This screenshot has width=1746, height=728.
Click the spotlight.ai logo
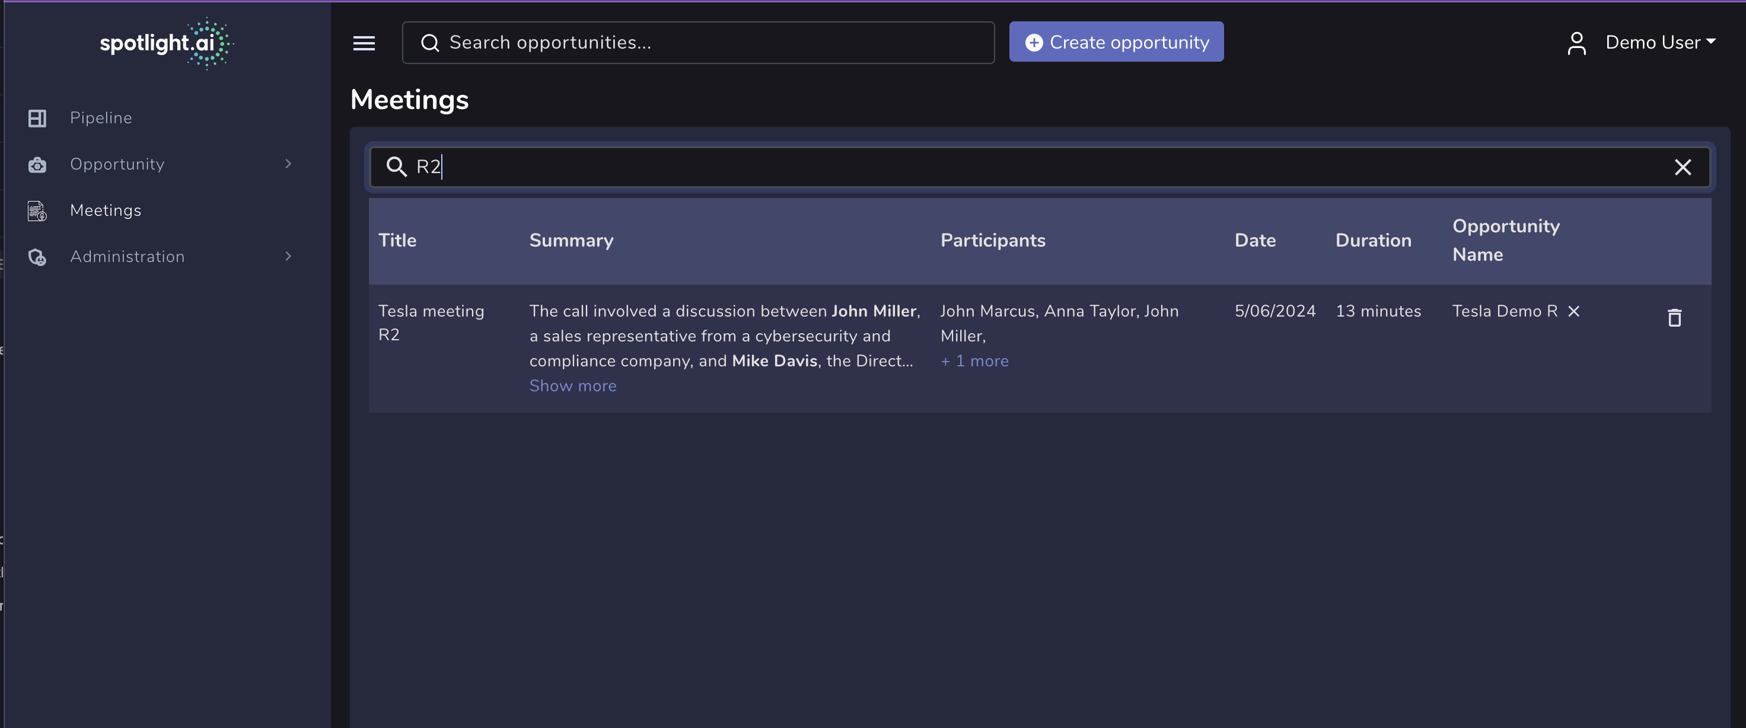tap(166, 43)
